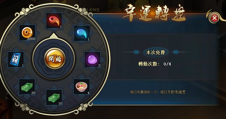Click the 本次免費 label

(155, 52)
